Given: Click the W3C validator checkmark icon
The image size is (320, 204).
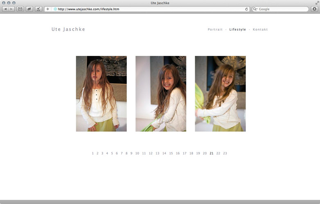Looking at the screenshot, I should [x=38, y=9].
